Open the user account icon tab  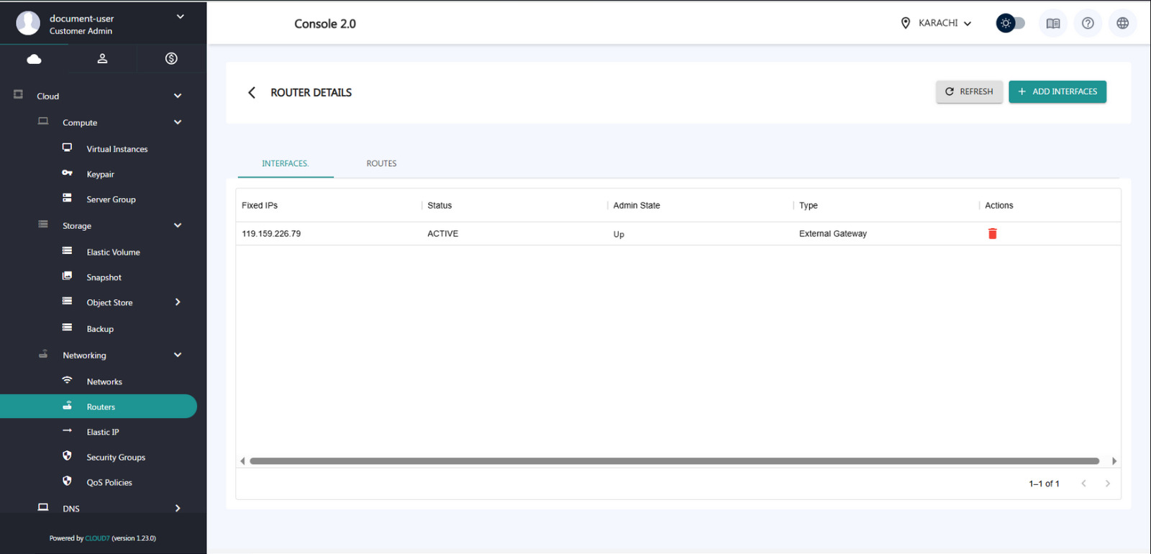102,58
